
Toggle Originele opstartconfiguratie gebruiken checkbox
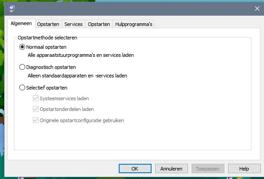click(x=36, y=120)
